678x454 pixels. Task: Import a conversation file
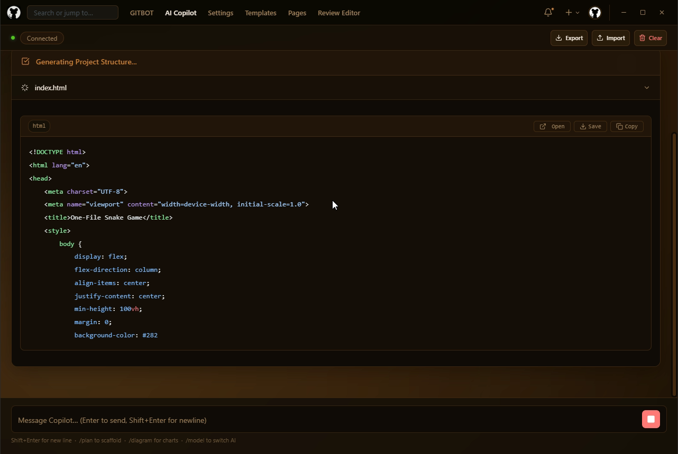[x=610, y=38]
